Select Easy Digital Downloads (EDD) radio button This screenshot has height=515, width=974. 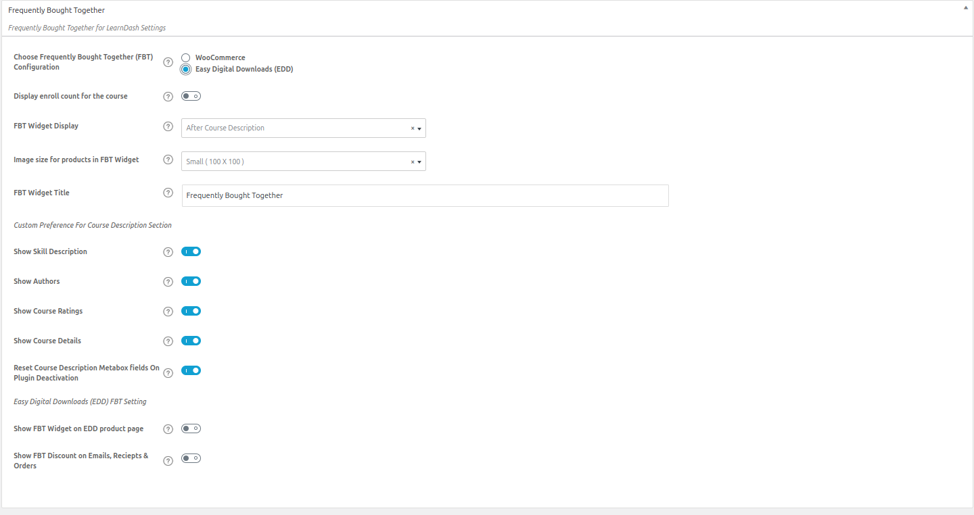pos(185,69)
